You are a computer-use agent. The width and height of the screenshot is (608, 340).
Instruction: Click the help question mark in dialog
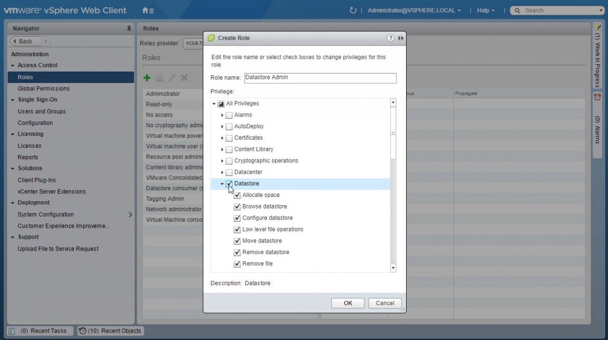[390, 38]
